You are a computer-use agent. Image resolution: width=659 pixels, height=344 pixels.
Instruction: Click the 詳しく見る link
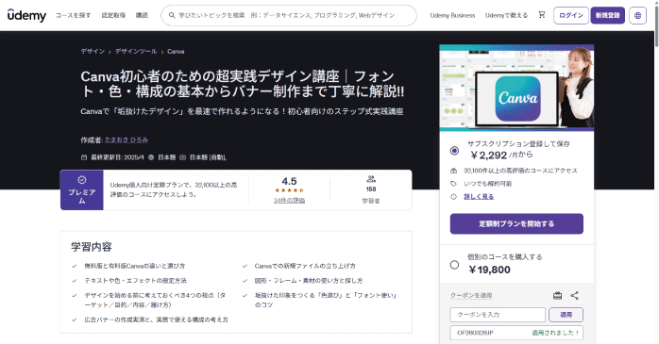click(x=479, y=196)
